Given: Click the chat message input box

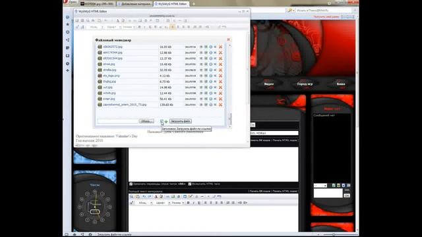Looking at the screenshot, I should coord(328,193).
